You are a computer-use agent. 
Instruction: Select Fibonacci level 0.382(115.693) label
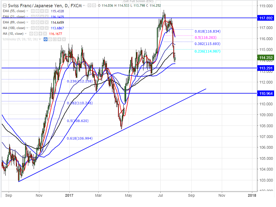[207, 44]
